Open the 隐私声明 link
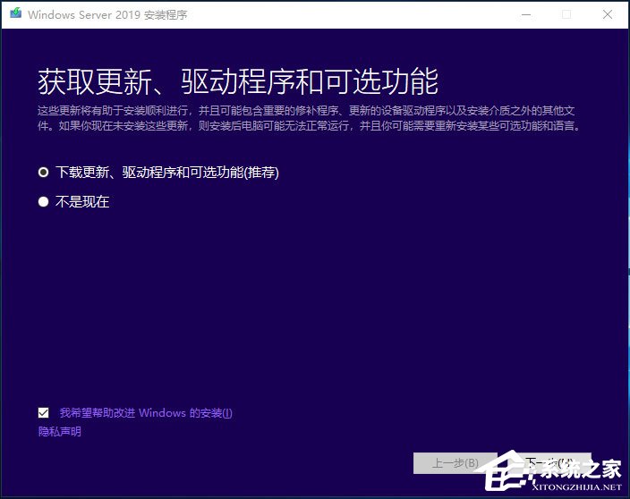 pos(59,432)
